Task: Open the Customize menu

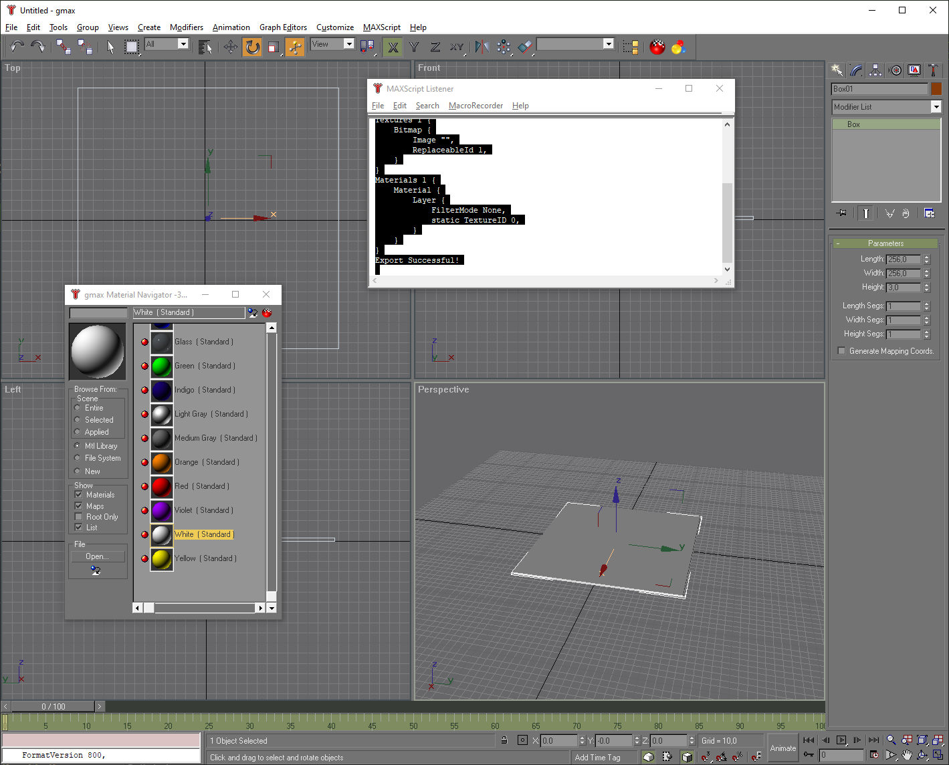Action: (335, 27)
